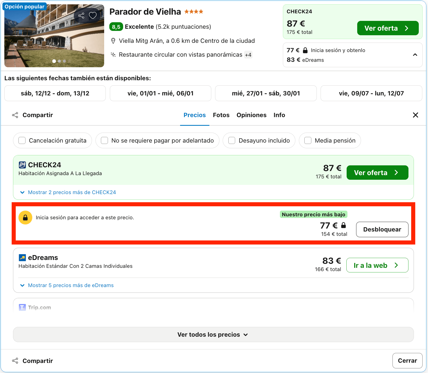
Task: Click the lock icon next to 77 € price
Action: 343,225
